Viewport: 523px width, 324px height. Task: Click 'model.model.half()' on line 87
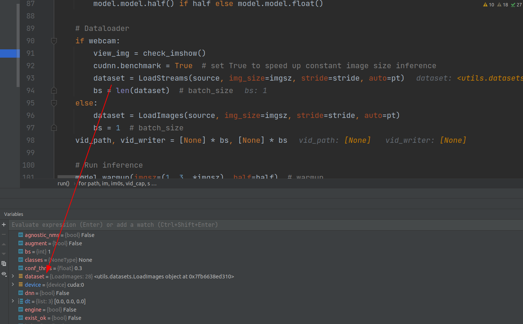click(134, 4)
